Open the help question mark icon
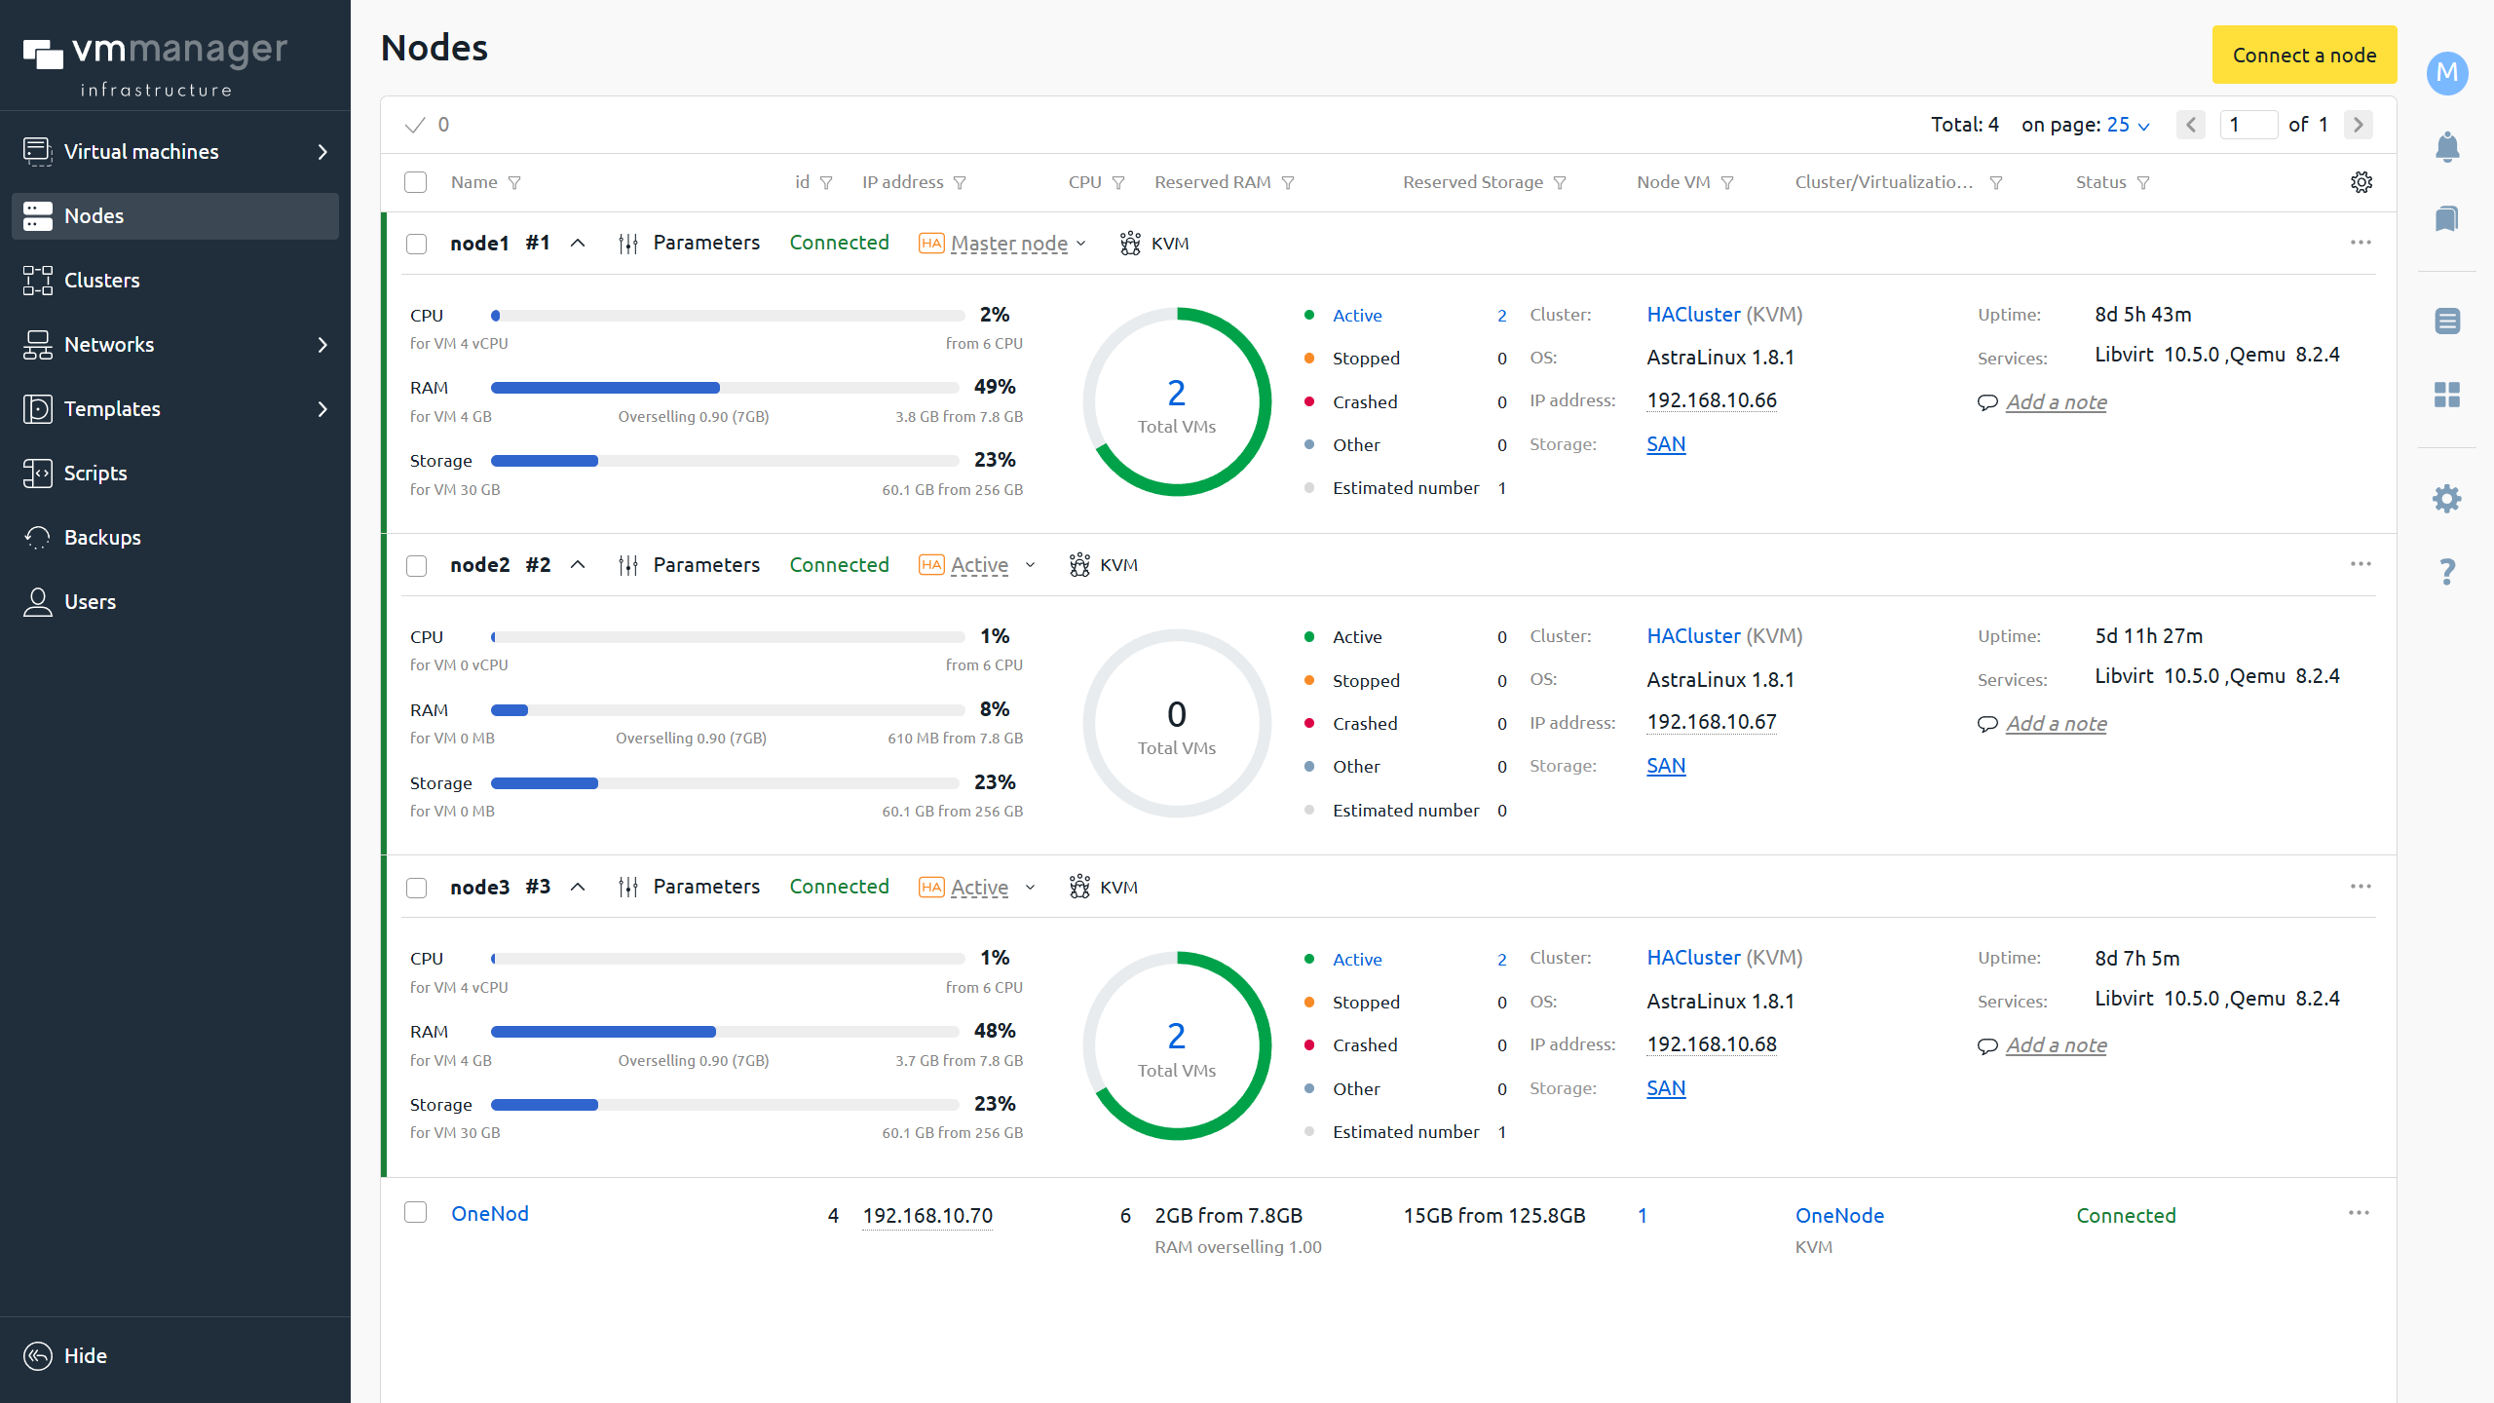 (x=2446, y=572)
